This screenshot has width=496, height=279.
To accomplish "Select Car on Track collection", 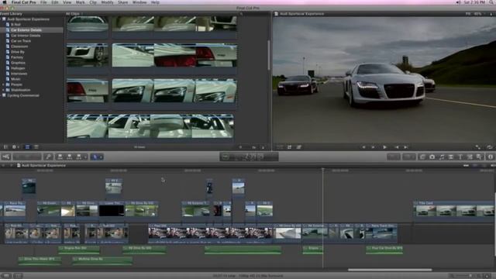I will click(21, 41).
